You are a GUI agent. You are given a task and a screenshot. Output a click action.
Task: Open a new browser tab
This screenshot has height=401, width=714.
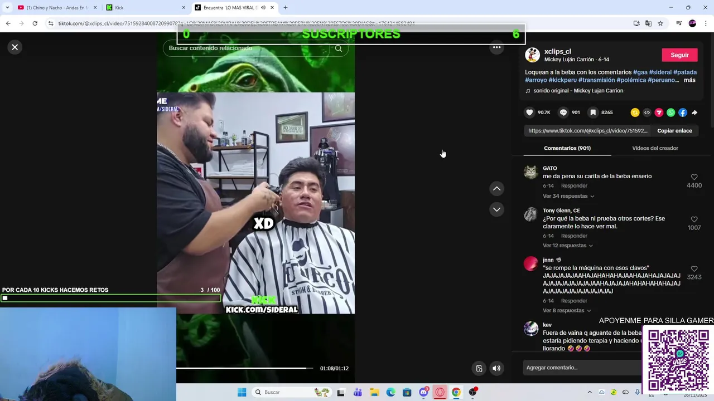click(x=286, y=8)
